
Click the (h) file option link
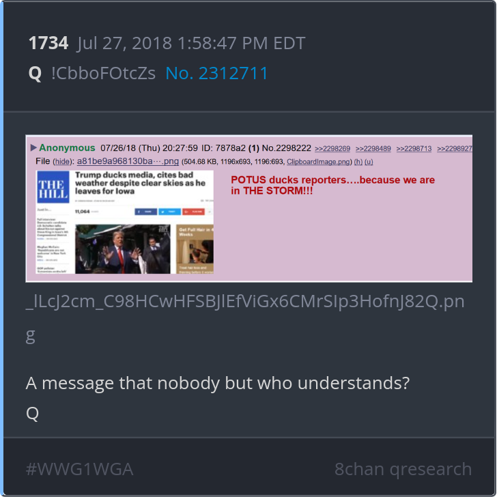pyautogui.click(x=358, y=162)
